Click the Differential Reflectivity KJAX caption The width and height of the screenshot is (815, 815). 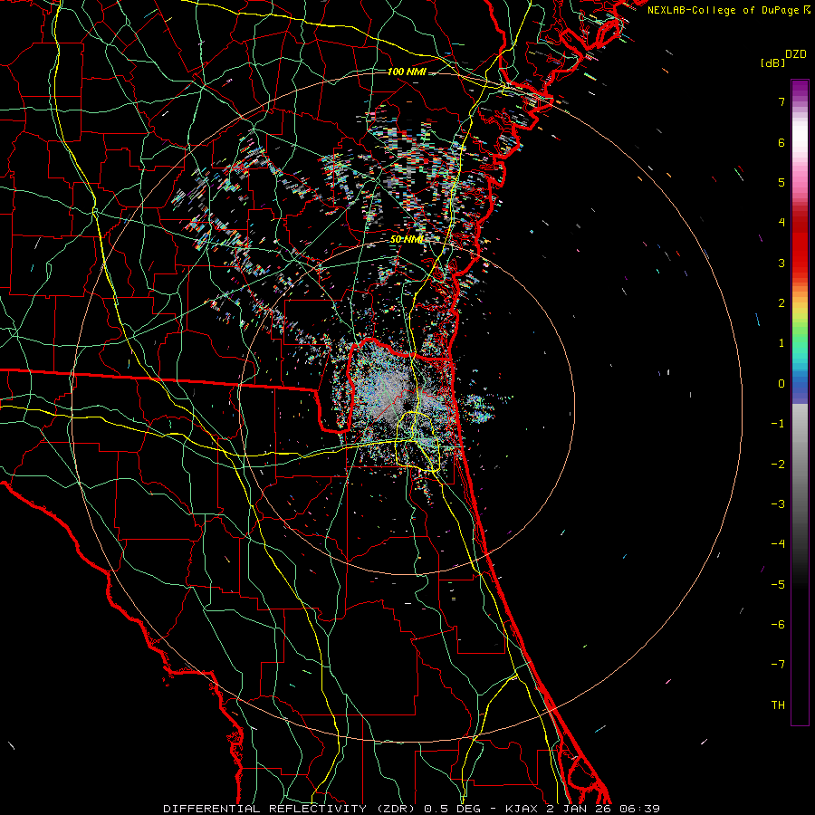coord(412,809)
